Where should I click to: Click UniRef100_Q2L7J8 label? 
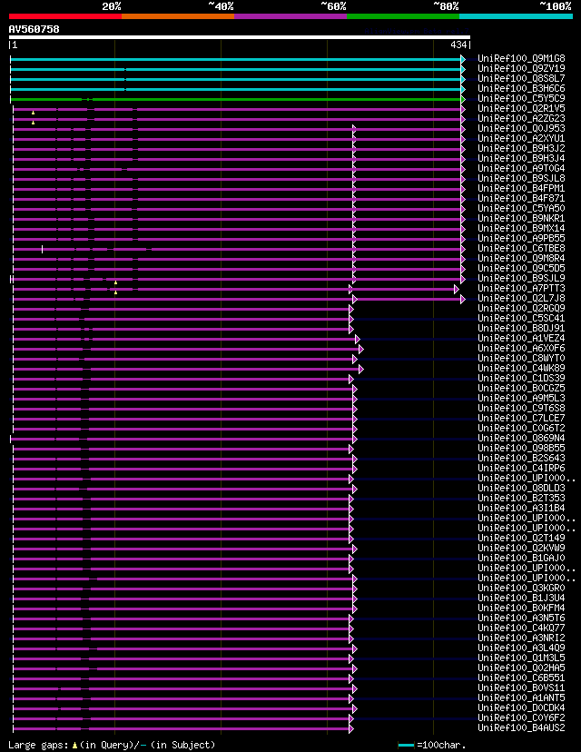pyautogui.click(x=521, y=298)
